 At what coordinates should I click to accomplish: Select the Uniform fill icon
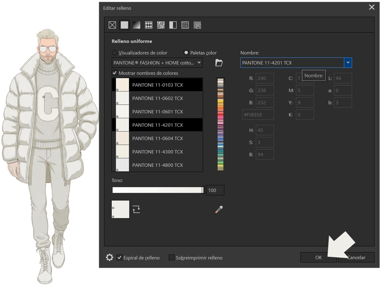tap(125, 25)
